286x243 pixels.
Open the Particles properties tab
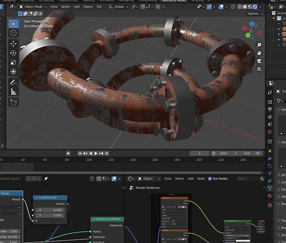pos(269,166)
